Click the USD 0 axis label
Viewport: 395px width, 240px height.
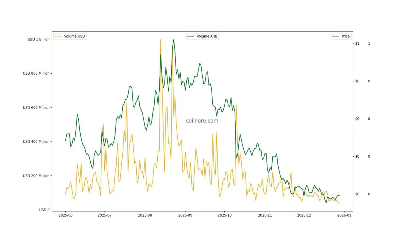tap(44, 210)
